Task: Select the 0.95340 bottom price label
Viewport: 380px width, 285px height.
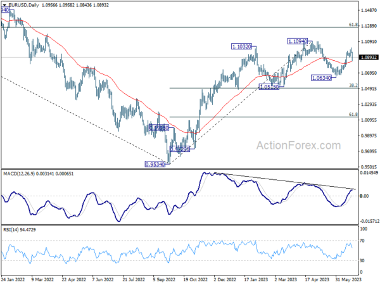Action: click(x=155, y=164)
